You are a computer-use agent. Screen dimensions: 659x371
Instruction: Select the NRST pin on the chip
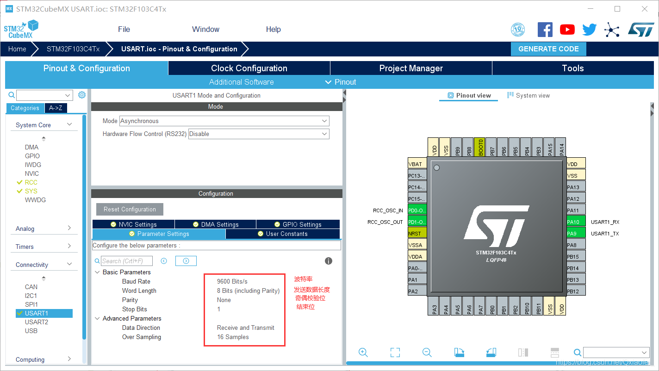pyautogui.click(x=417, y=233)
